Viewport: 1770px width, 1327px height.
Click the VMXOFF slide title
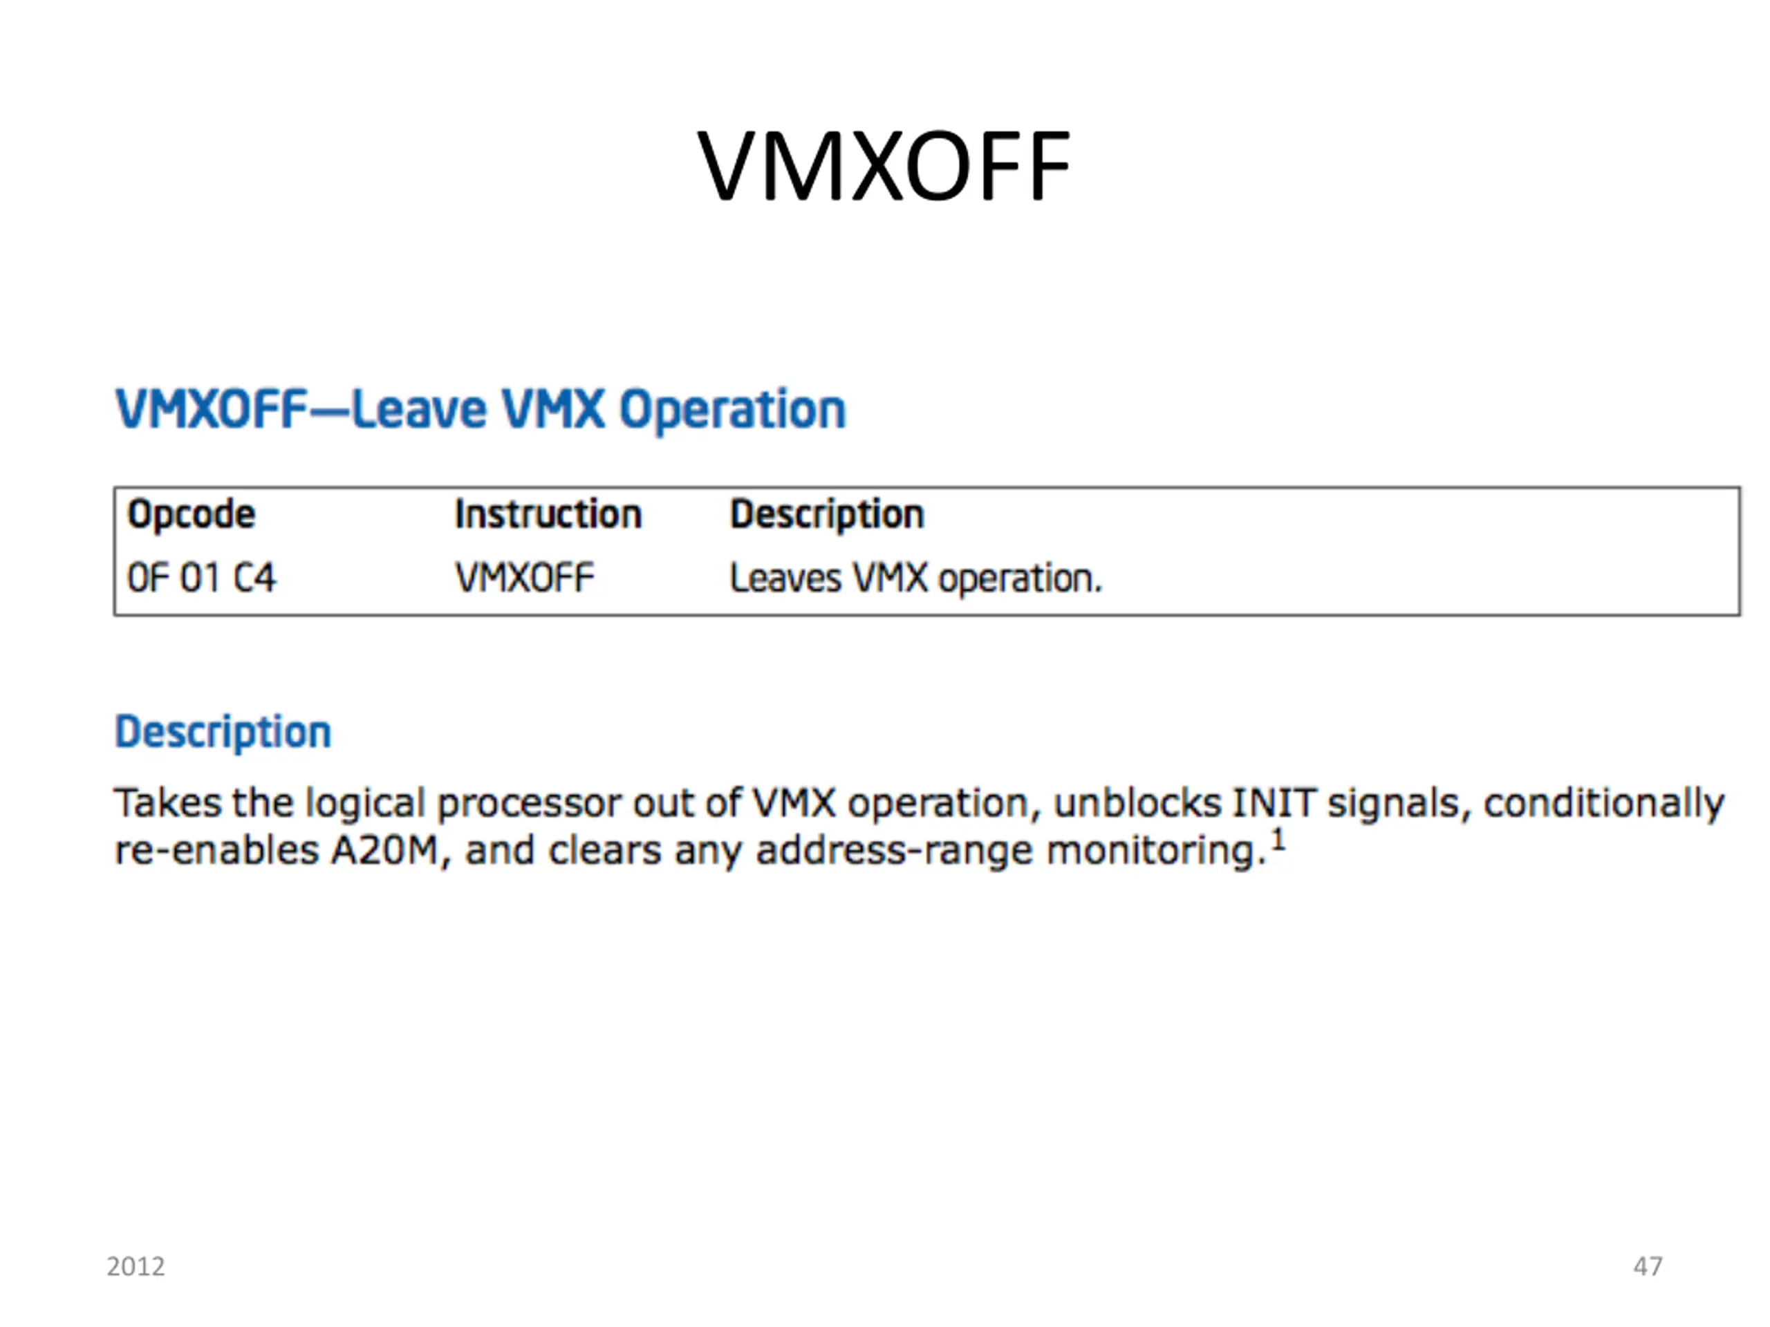[884, 167]
